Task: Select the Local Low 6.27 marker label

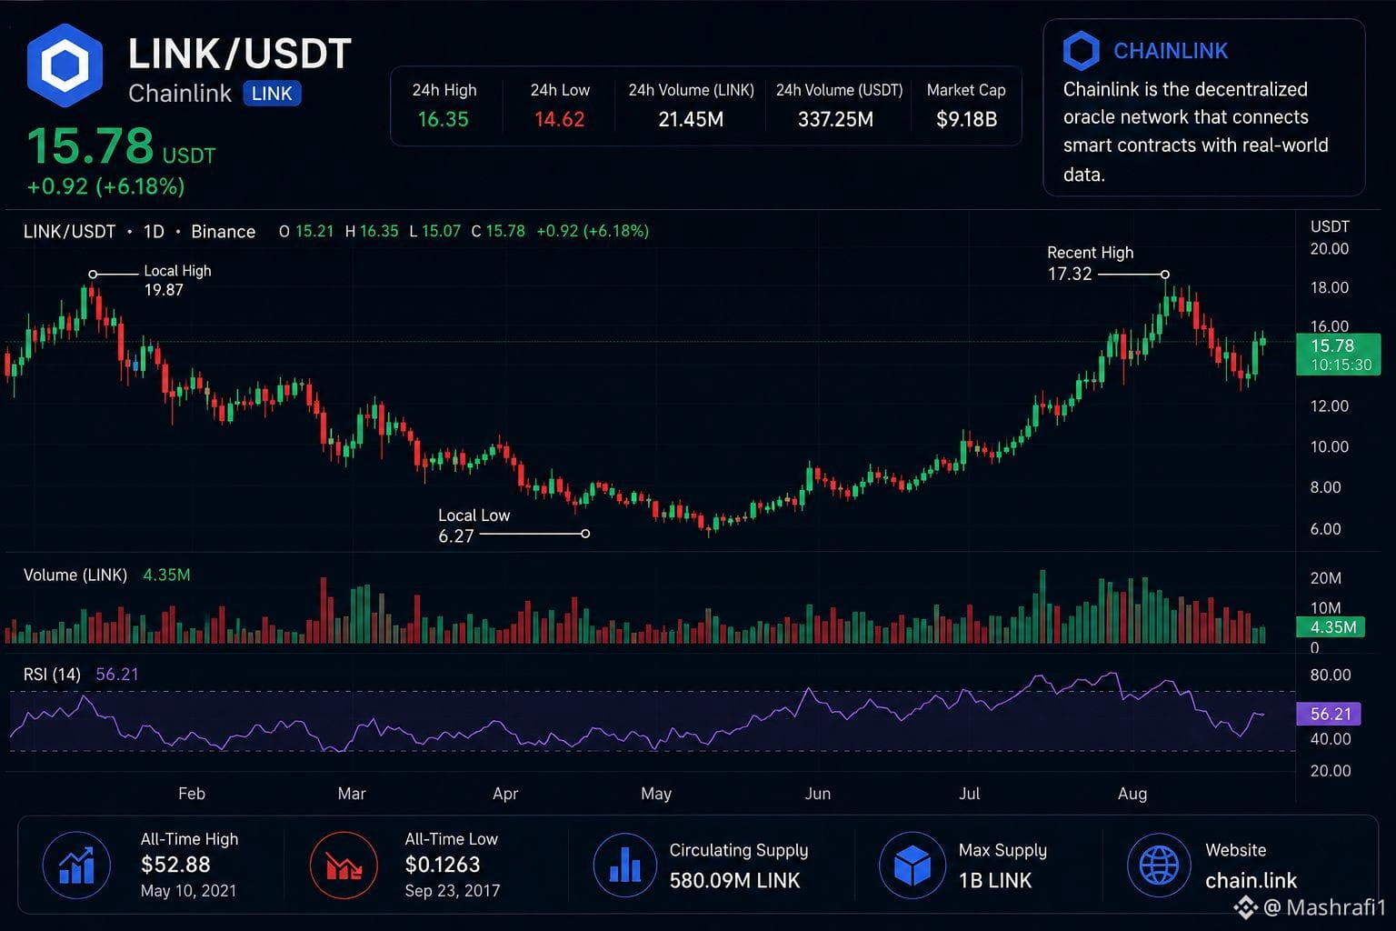Action: point(474,526)
